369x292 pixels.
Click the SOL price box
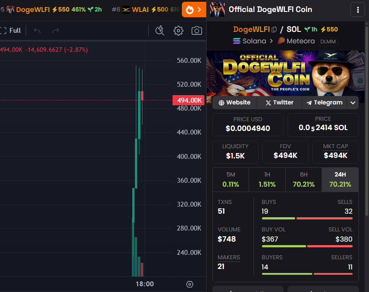323,125
